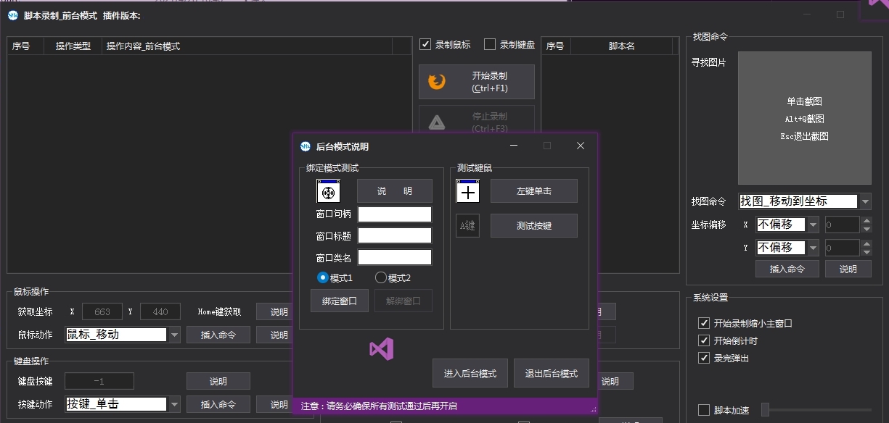Click the 停止录制 triangle icon
The height and width of the screenshot is (423, 889).
pos(436,122)
